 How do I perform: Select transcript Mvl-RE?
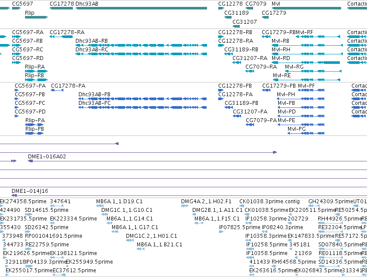tap(306, 80)
